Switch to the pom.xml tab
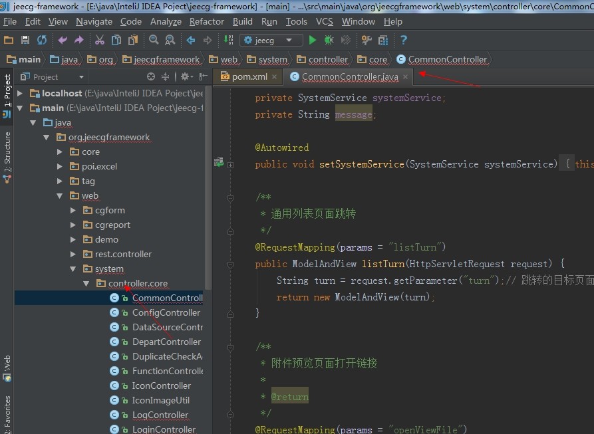 click(x=248, y=76)
